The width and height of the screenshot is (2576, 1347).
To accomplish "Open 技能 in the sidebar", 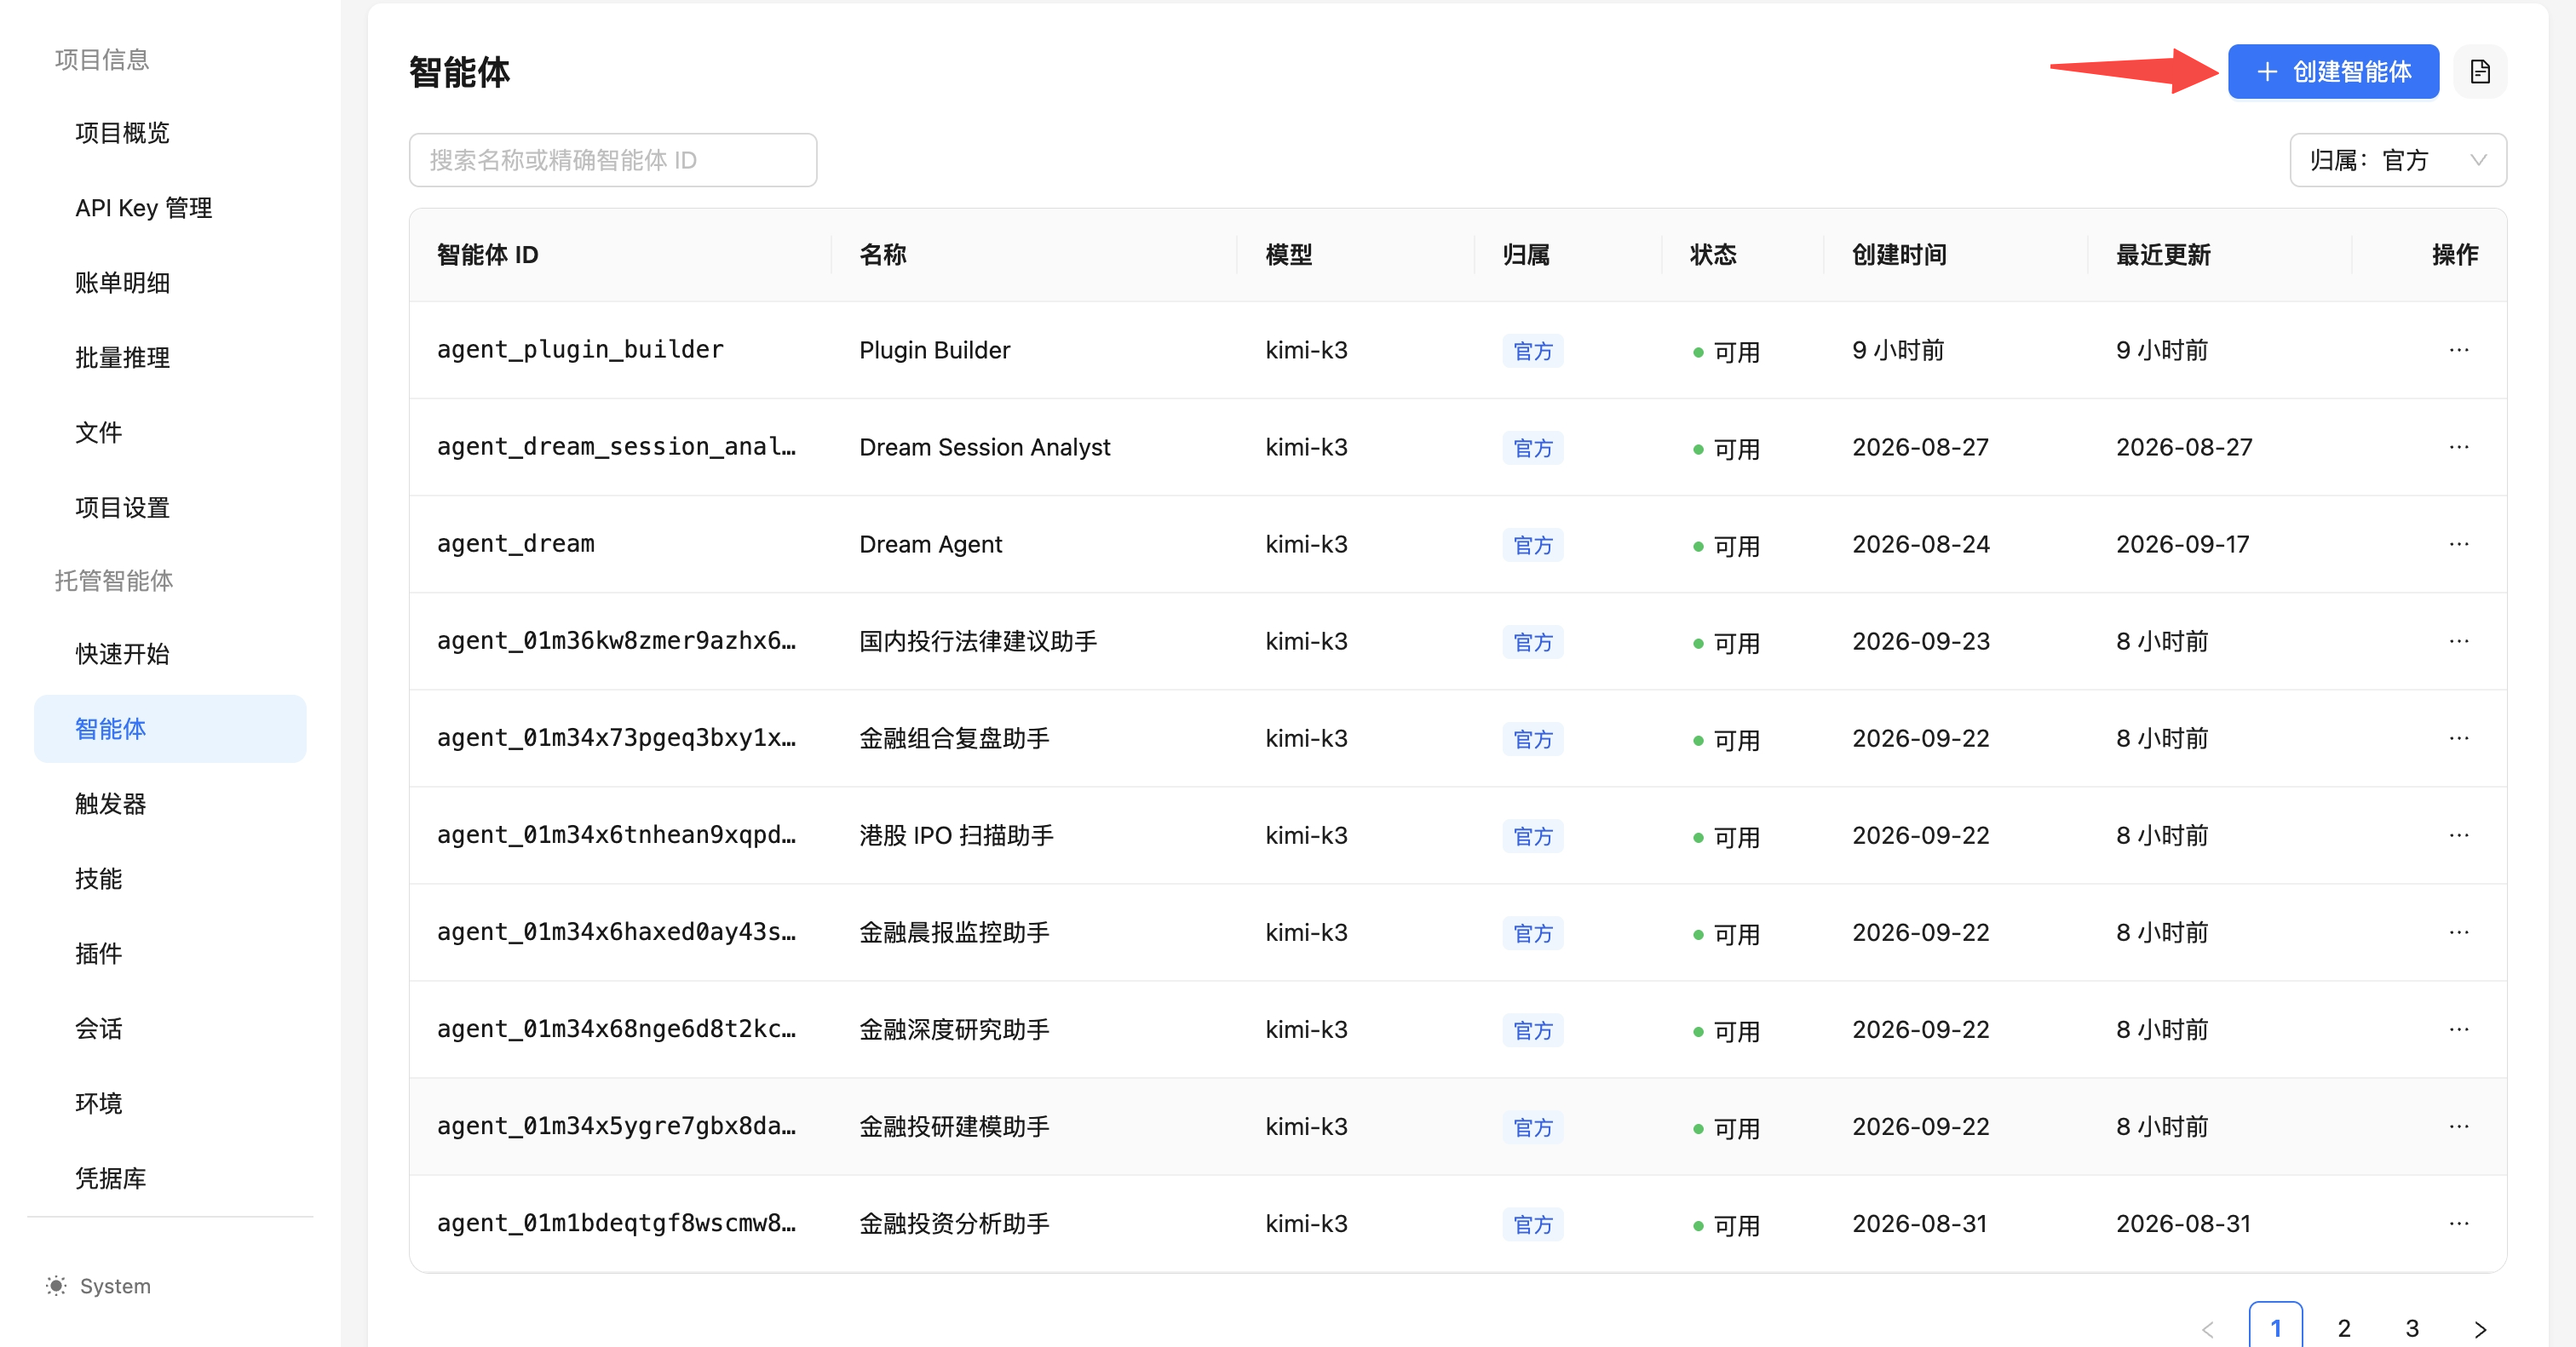I will coord(98,880).
